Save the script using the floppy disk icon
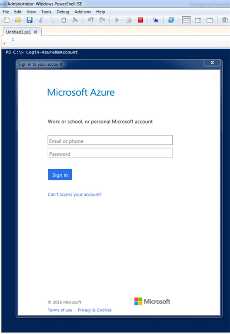Image resolution: width=230 pixels, height=334 pixels. coord(30,20)
